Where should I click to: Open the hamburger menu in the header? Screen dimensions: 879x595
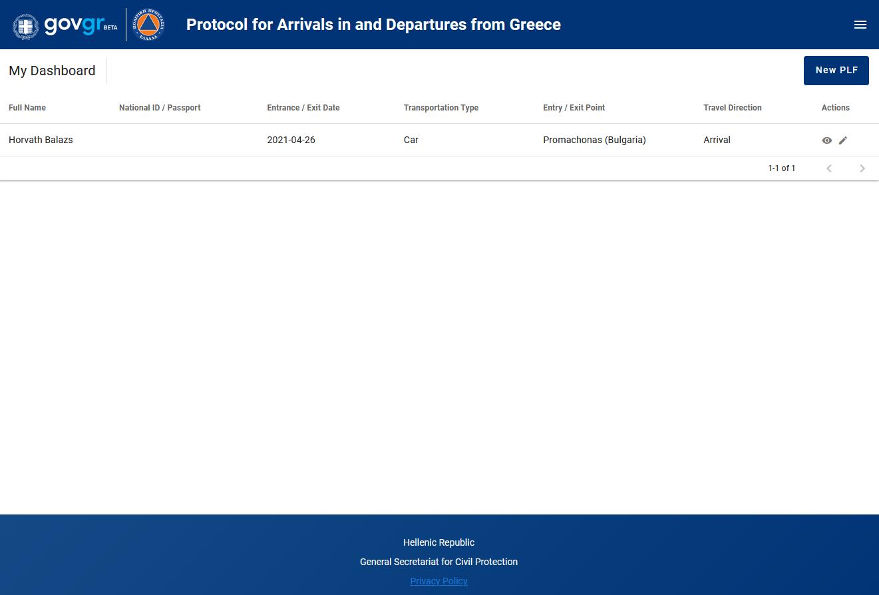click(860, 25)
